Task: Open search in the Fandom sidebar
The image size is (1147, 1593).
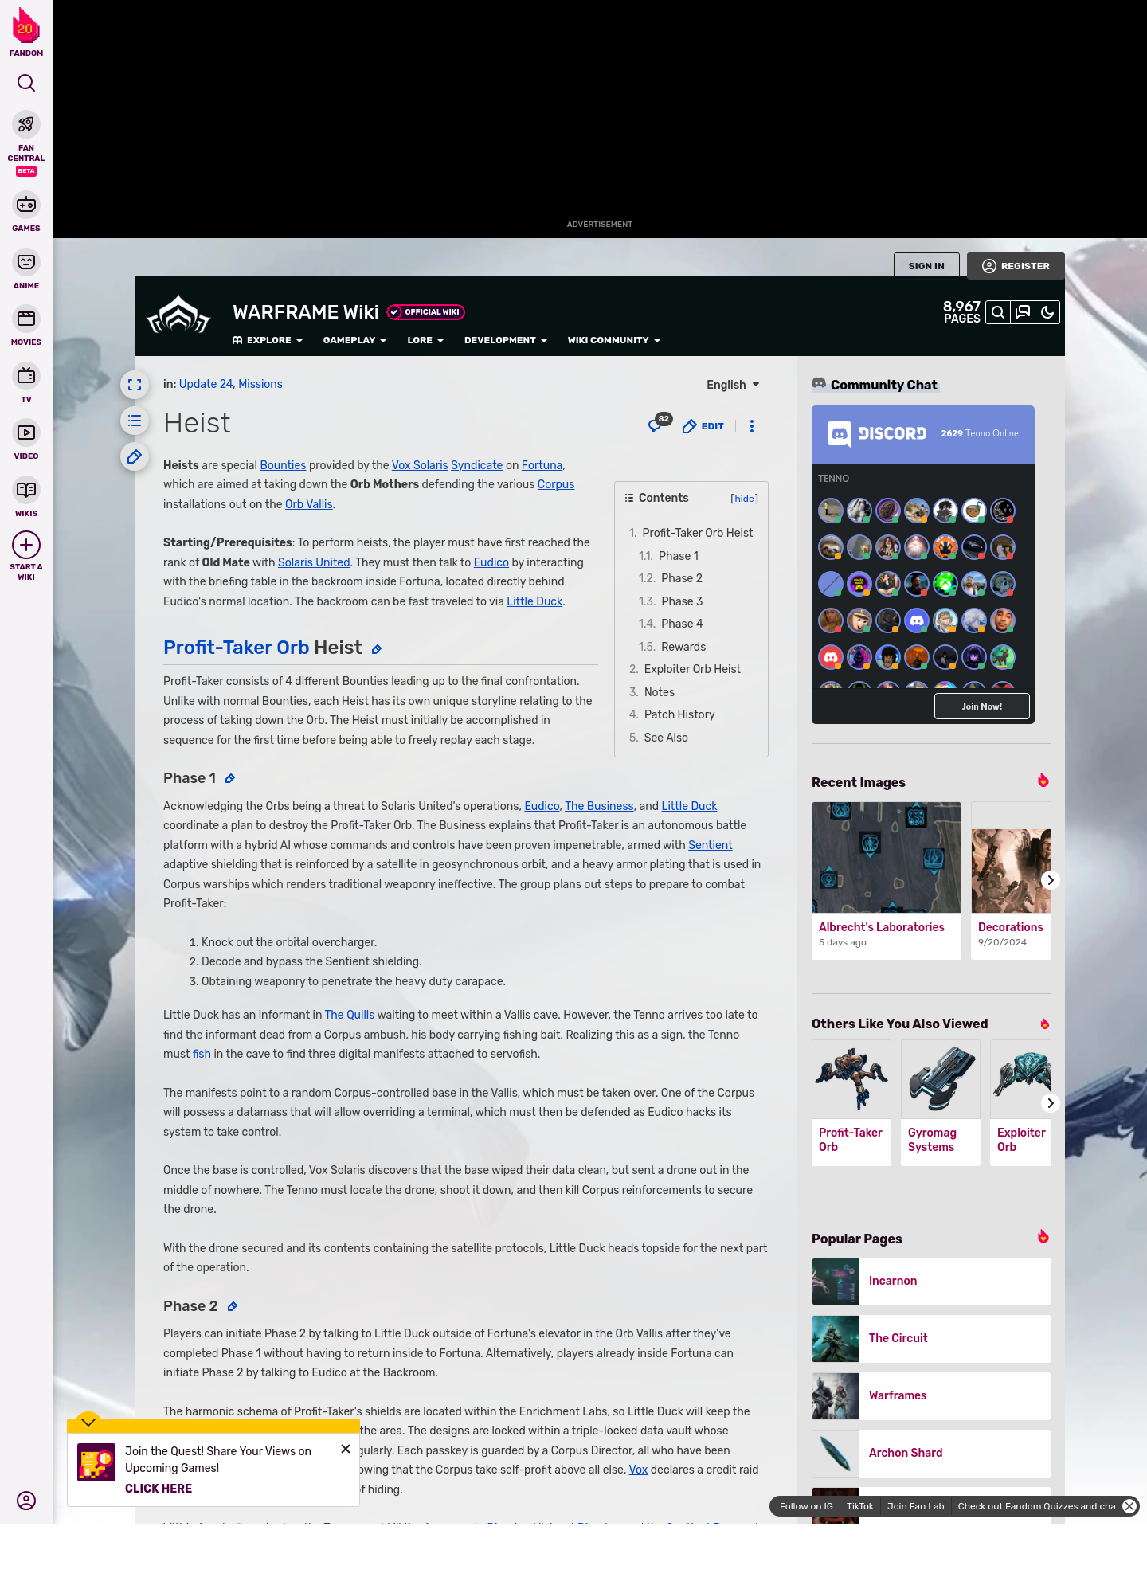Action: point(26,83)
